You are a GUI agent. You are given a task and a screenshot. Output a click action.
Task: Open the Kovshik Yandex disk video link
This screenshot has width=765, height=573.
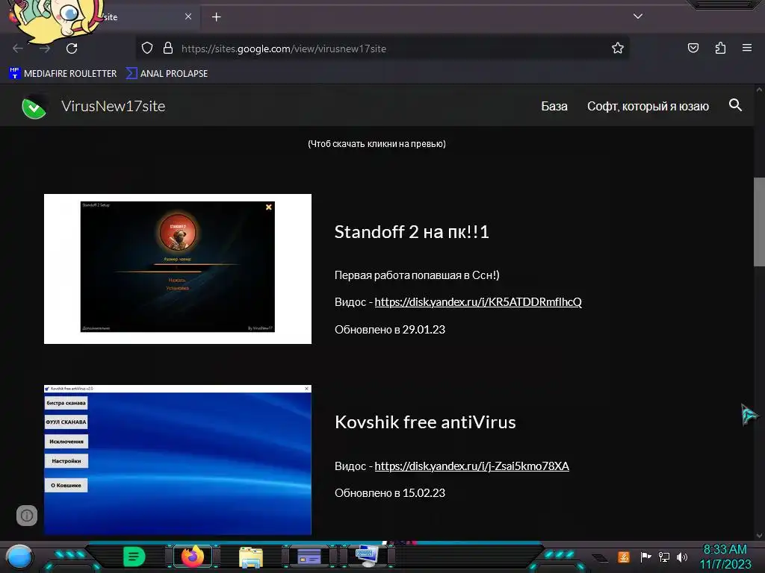(472, 466)
